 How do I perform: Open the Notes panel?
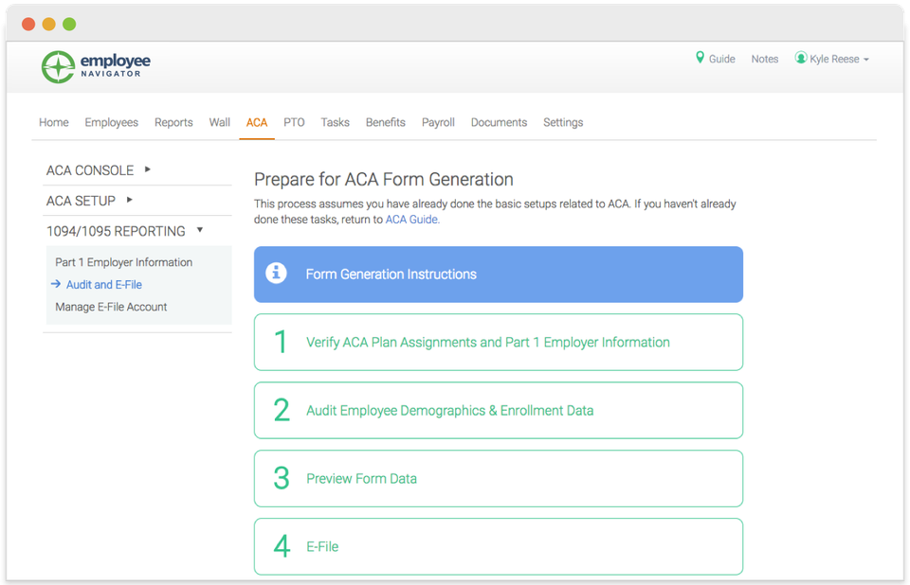(x=764, y=59)
